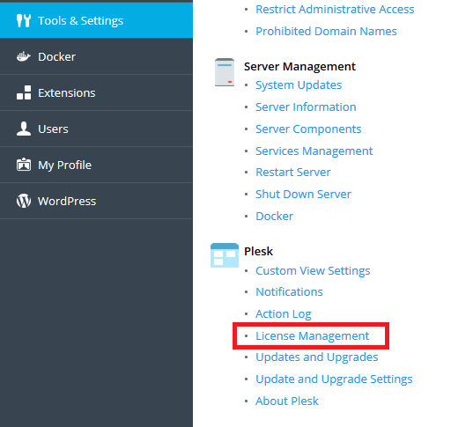
Task: Click the Server Management server icon
Action: coord(225,72)
